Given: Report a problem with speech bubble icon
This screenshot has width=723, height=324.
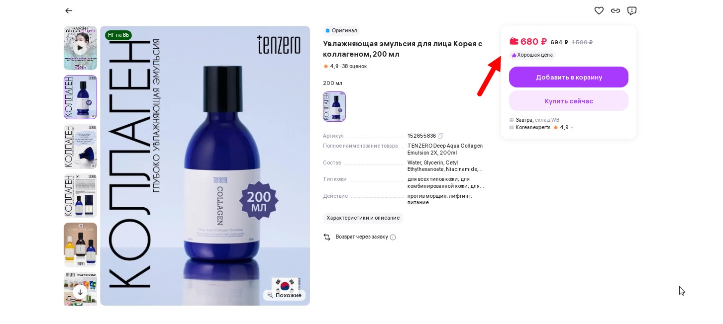Looking at the screenshot, I should [x=632, y=10].
